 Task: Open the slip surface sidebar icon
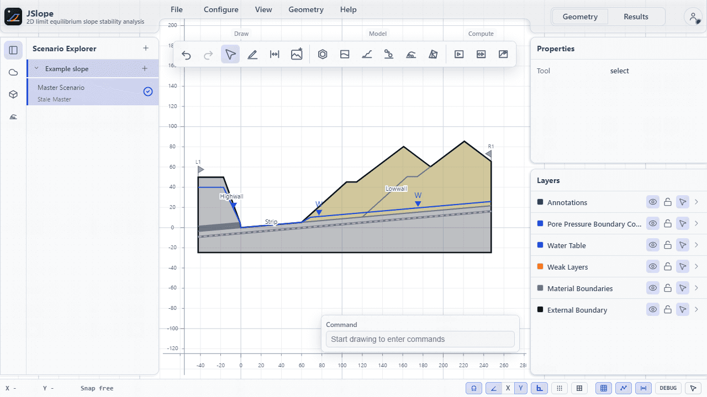coord(13,116)
